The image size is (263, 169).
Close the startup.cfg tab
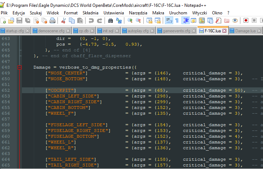click(28, 31)
